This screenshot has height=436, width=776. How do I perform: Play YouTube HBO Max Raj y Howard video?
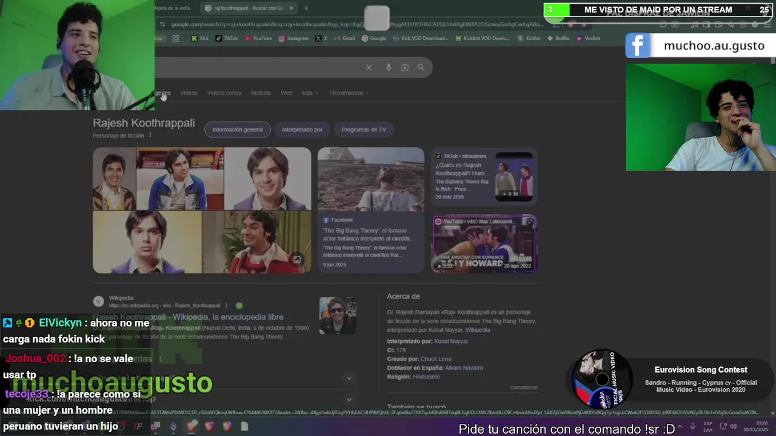click(x=484, y=243)
